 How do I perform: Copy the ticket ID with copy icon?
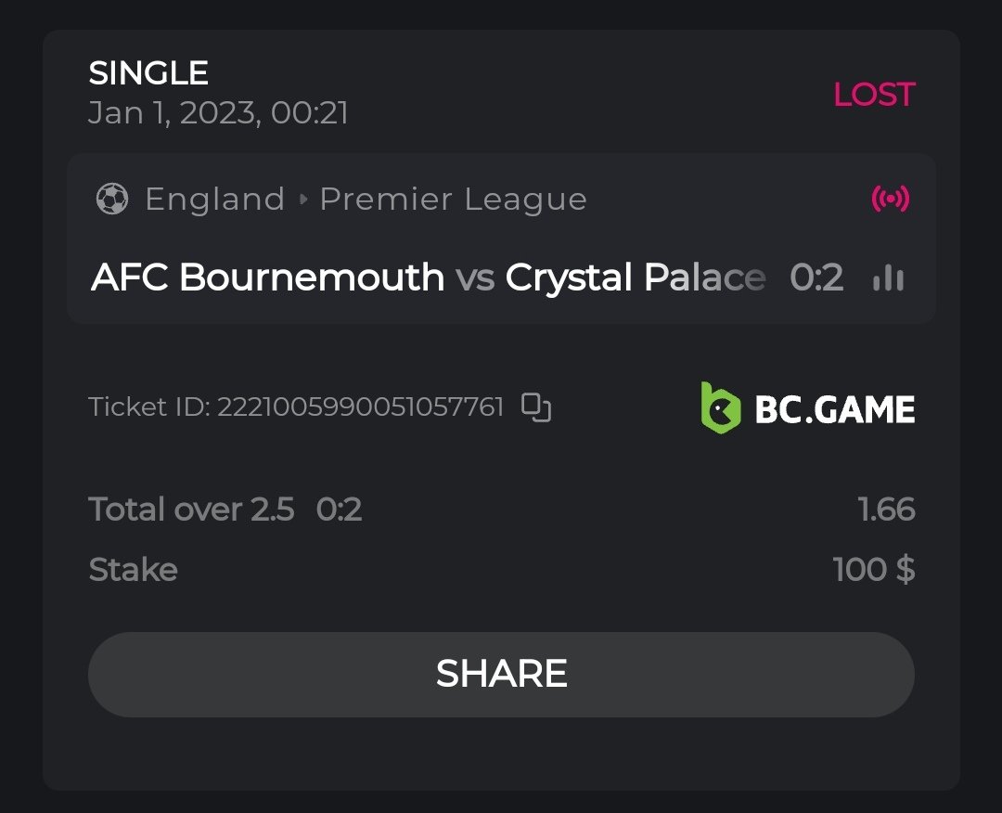(536, 407)
